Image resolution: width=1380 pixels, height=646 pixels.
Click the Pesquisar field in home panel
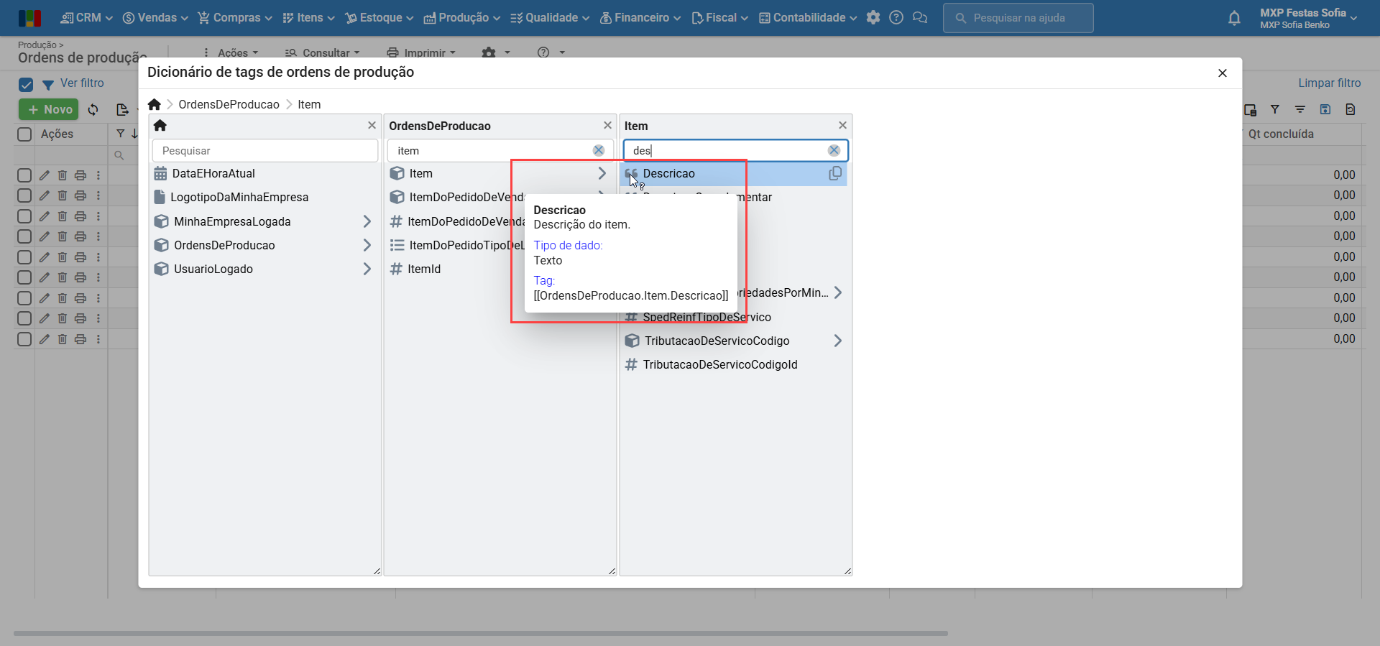pyautogui.click(x=264, y=151)
